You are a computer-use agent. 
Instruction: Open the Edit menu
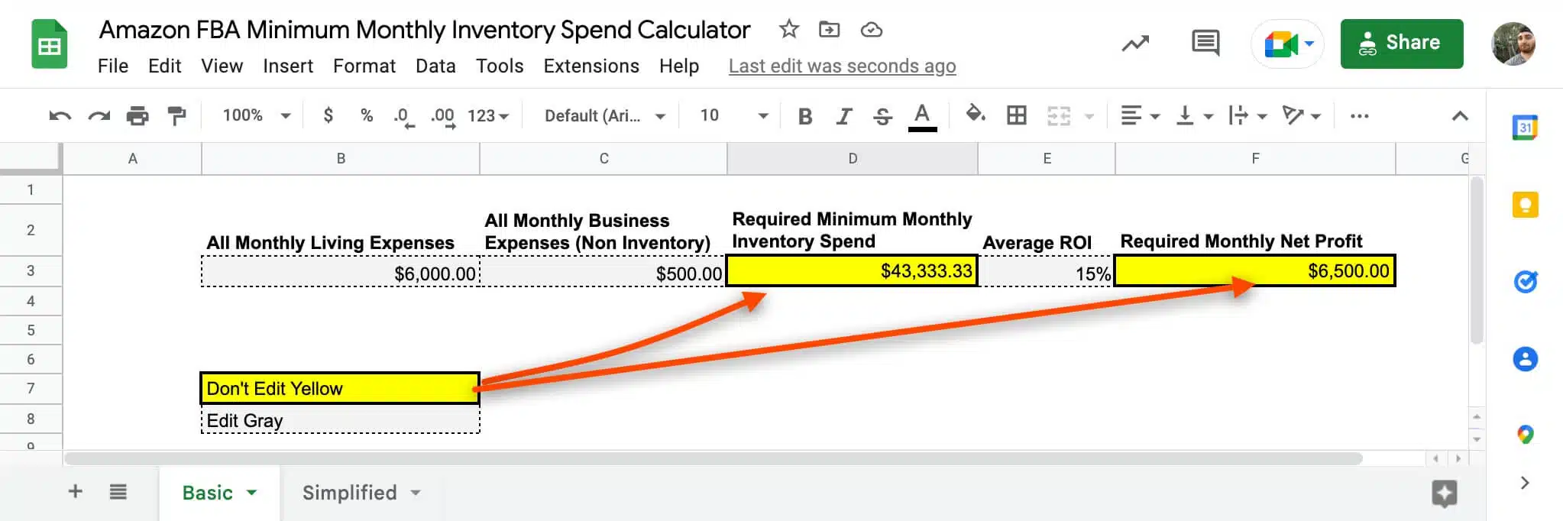pos(164,66)
